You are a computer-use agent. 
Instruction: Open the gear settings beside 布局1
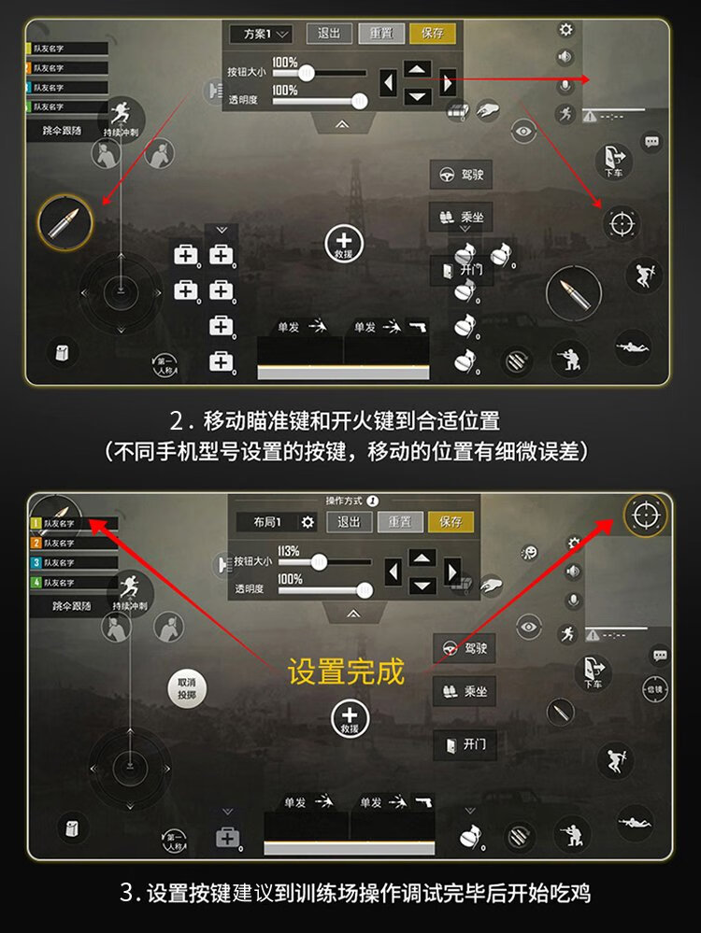(308, 522)
